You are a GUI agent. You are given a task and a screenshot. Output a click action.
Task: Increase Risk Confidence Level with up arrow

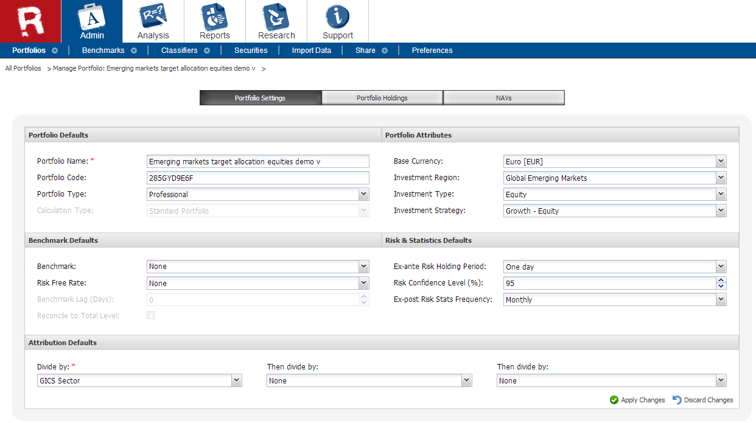pos(721,280)
